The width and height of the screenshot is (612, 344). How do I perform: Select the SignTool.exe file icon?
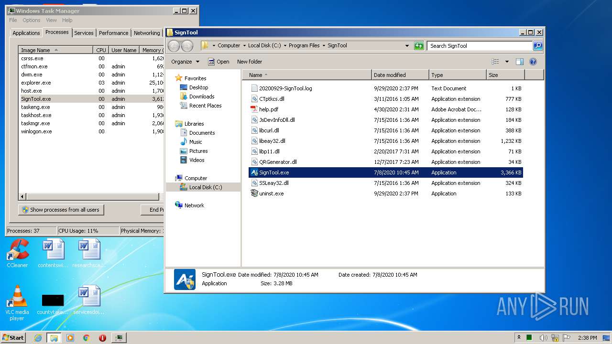click(254, 172)
